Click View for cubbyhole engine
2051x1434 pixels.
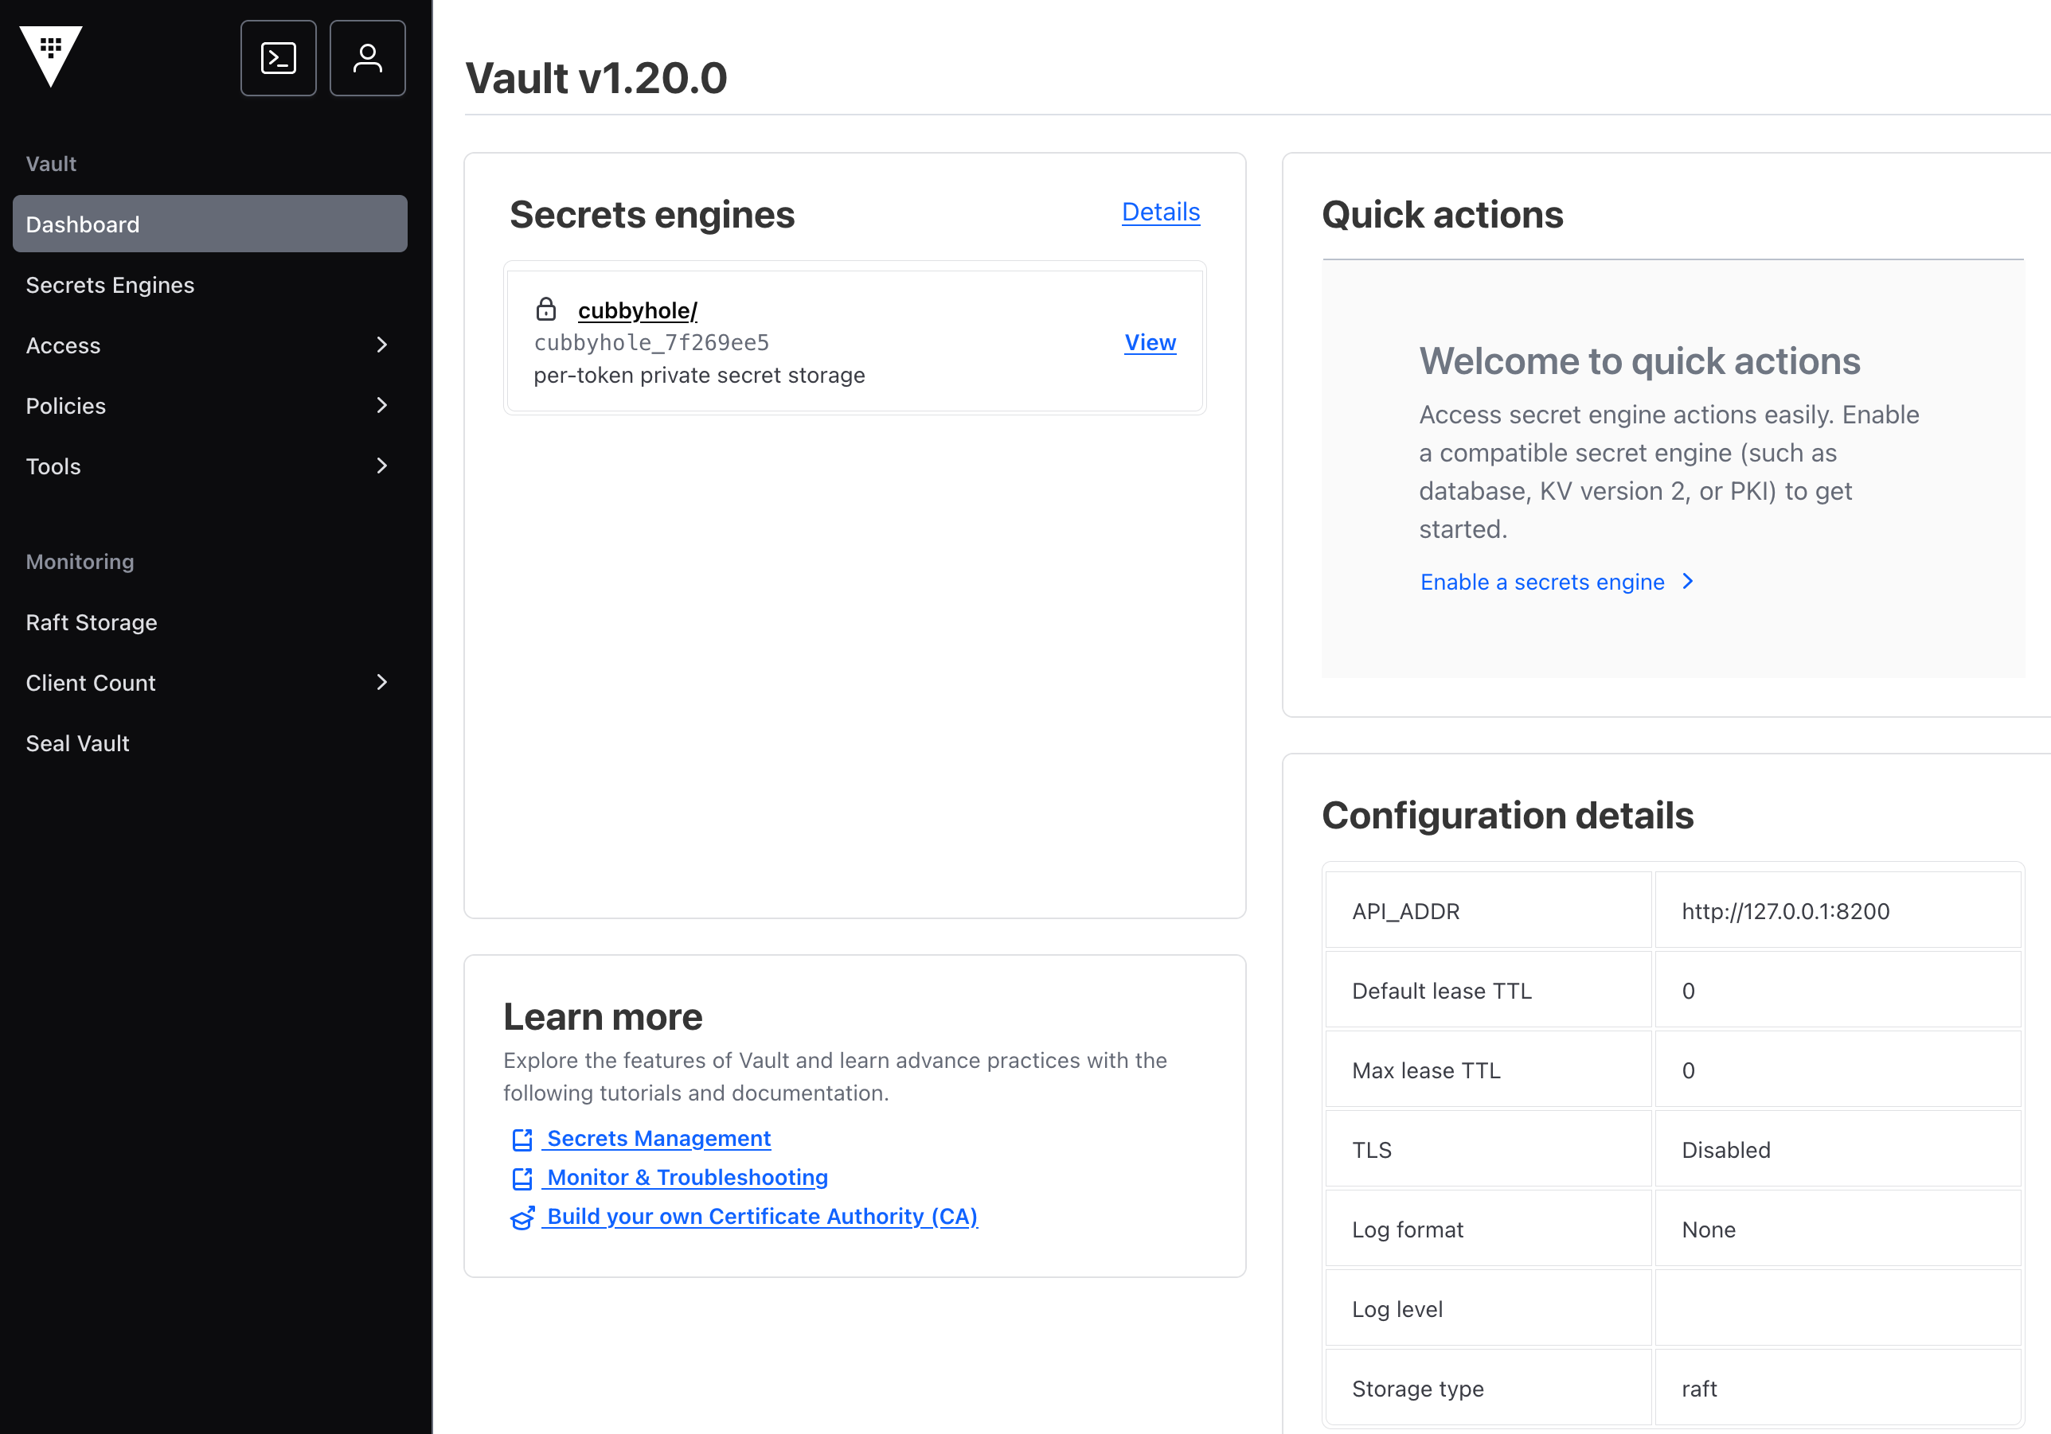pos(1150,343)
